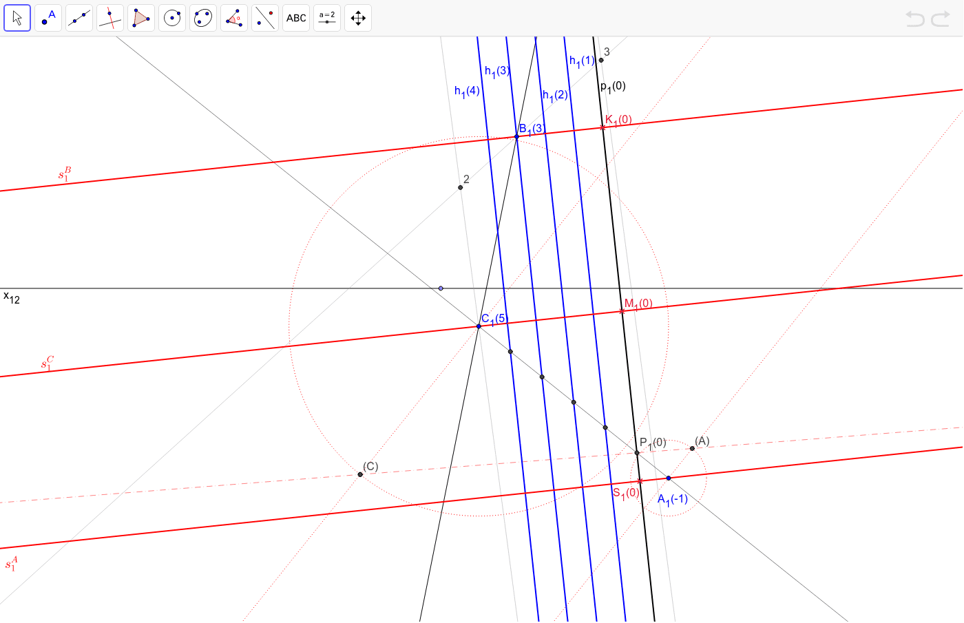Click the point labeled (C)
The width and height of the screenshot is (964, 623).
360,474
